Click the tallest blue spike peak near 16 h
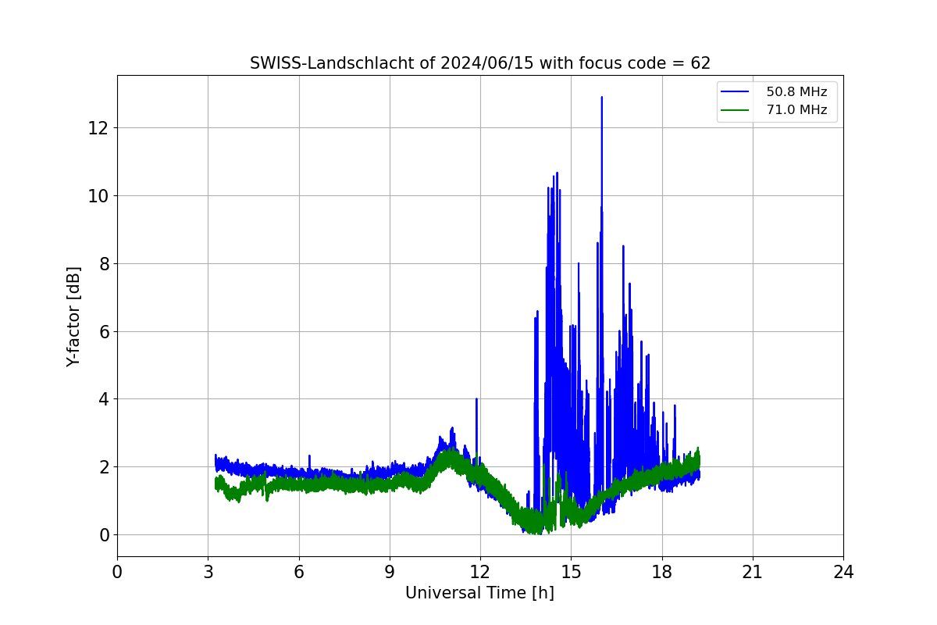Viewport: 937px width, 625px height. 601,98
